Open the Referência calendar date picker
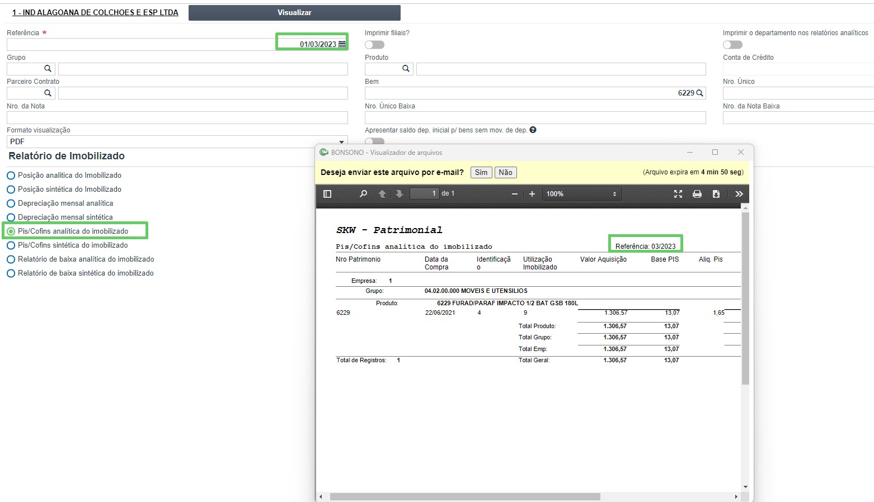 (342, 44)
